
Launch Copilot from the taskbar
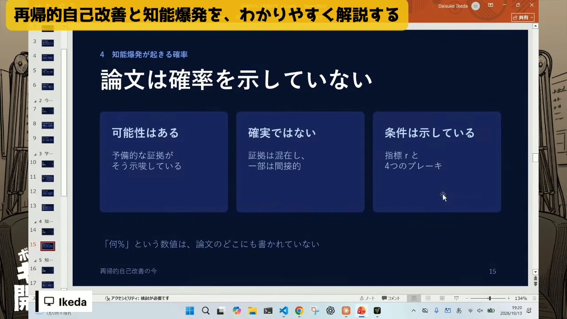pyautogui.click(x=237, y=311)
